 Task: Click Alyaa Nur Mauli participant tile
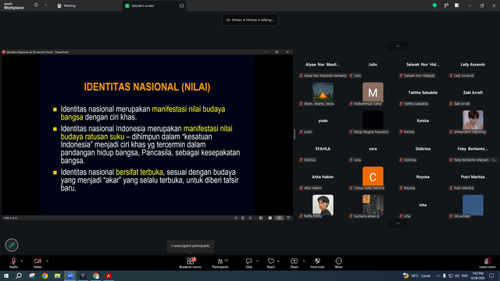323,65
